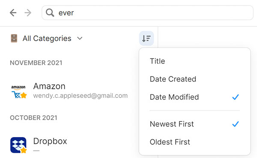Choose Oldest First sort order

(x=194, y=142)
